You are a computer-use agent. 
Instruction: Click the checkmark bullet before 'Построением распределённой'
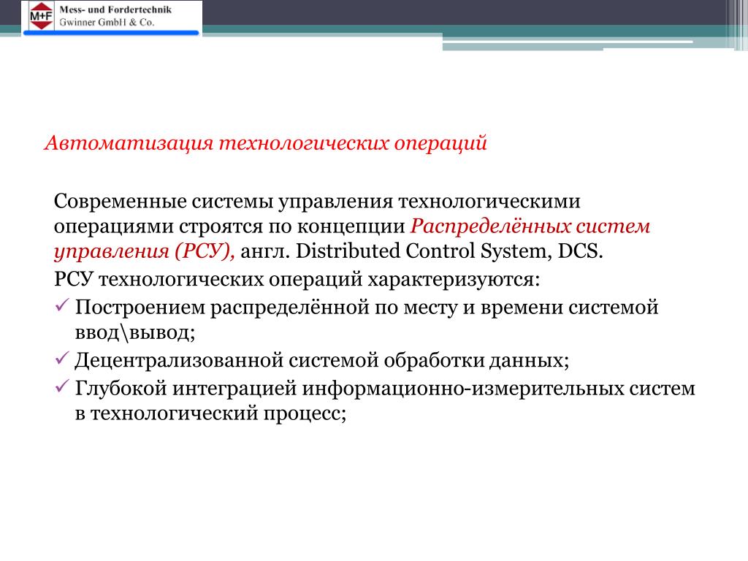(62, 306)
